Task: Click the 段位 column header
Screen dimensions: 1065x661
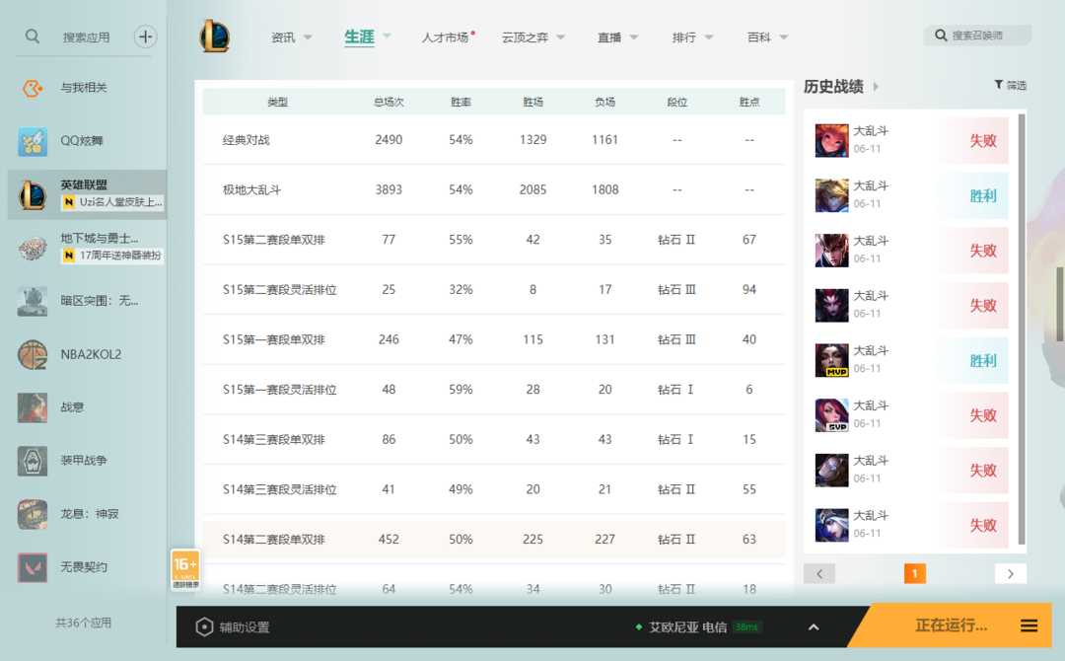Action: coord(677,102)
